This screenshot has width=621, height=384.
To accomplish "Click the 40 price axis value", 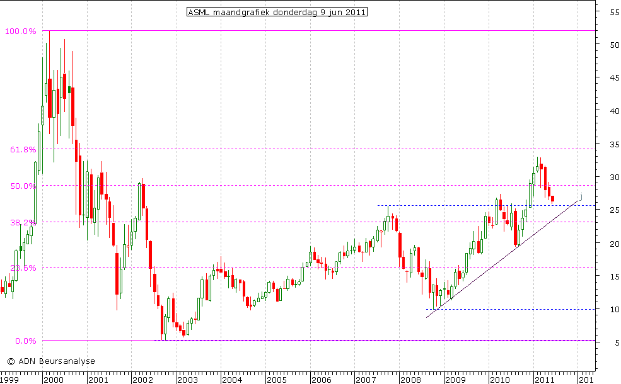I will point(614,111).
